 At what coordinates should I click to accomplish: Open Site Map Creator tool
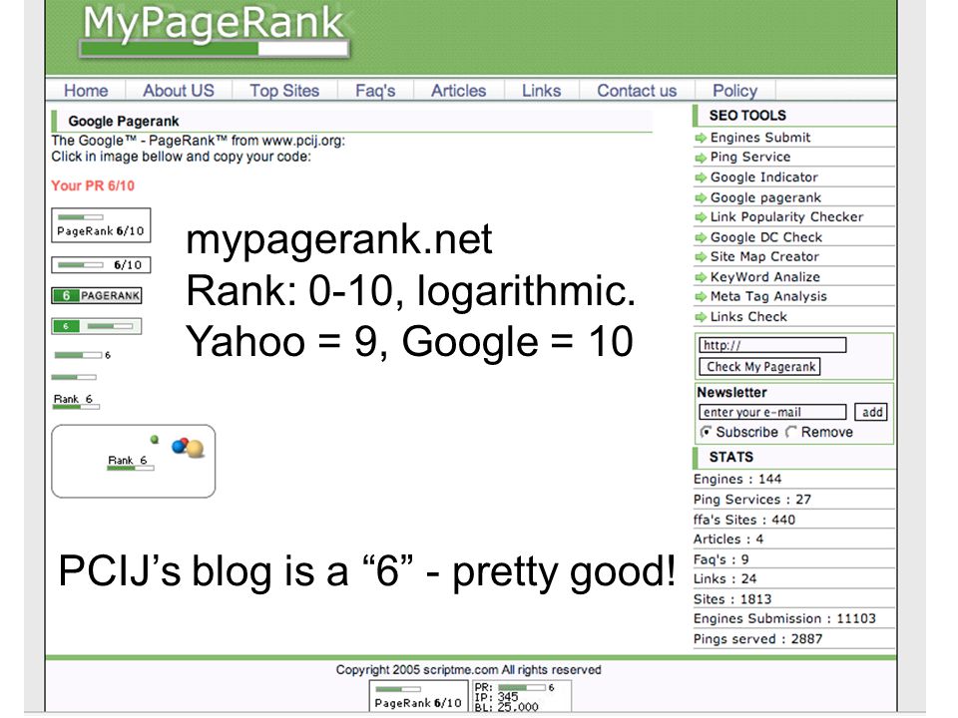pos(764,256)
